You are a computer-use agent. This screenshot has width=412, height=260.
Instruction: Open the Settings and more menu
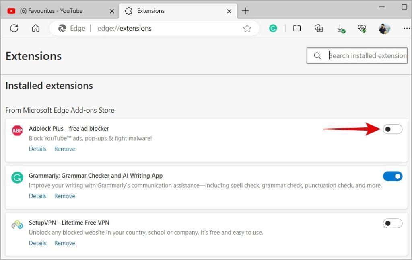407,28
